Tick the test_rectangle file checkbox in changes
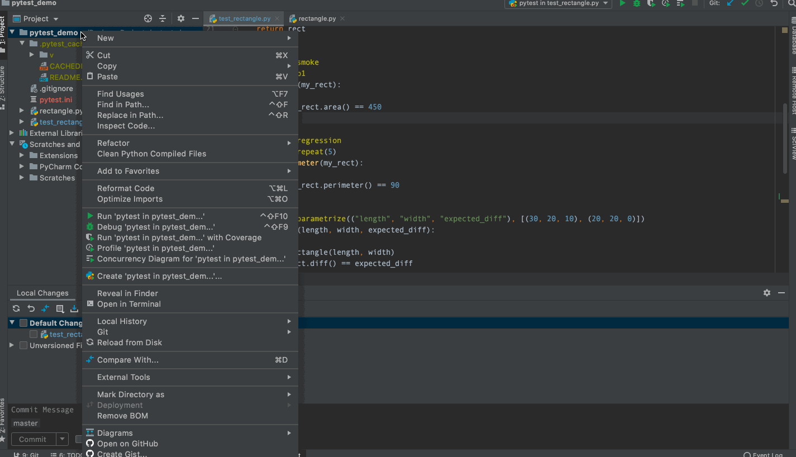Viewport: 796px width, 457px height. click(x=34, y=334)
